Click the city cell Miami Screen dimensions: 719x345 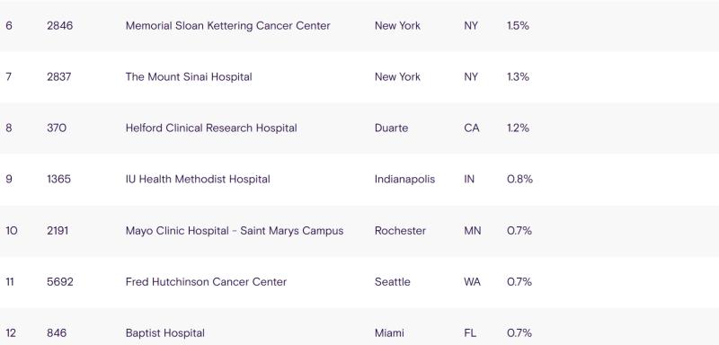click(x=389, y=333)
